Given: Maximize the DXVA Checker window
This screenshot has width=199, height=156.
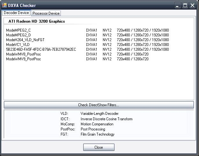Looking at the screenshot, I should (185, 5).
